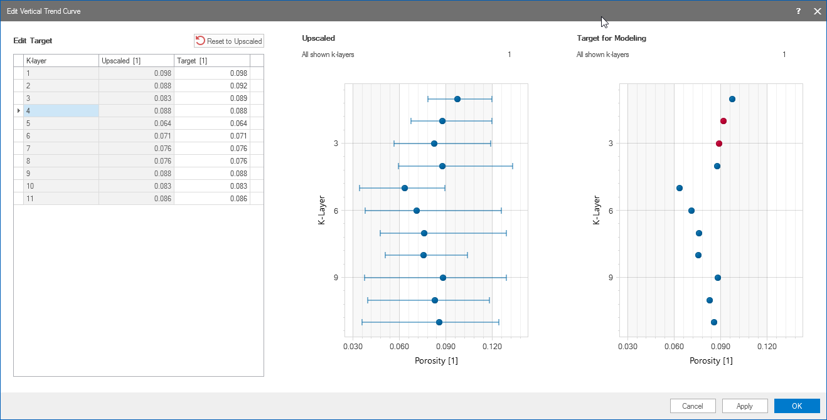Click the Apply button

(x=745, y=406)
